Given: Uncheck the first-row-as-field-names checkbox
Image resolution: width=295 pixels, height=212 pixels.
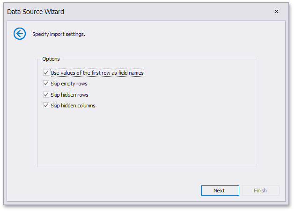Looking at the screenshot, I should click(46, 73).
